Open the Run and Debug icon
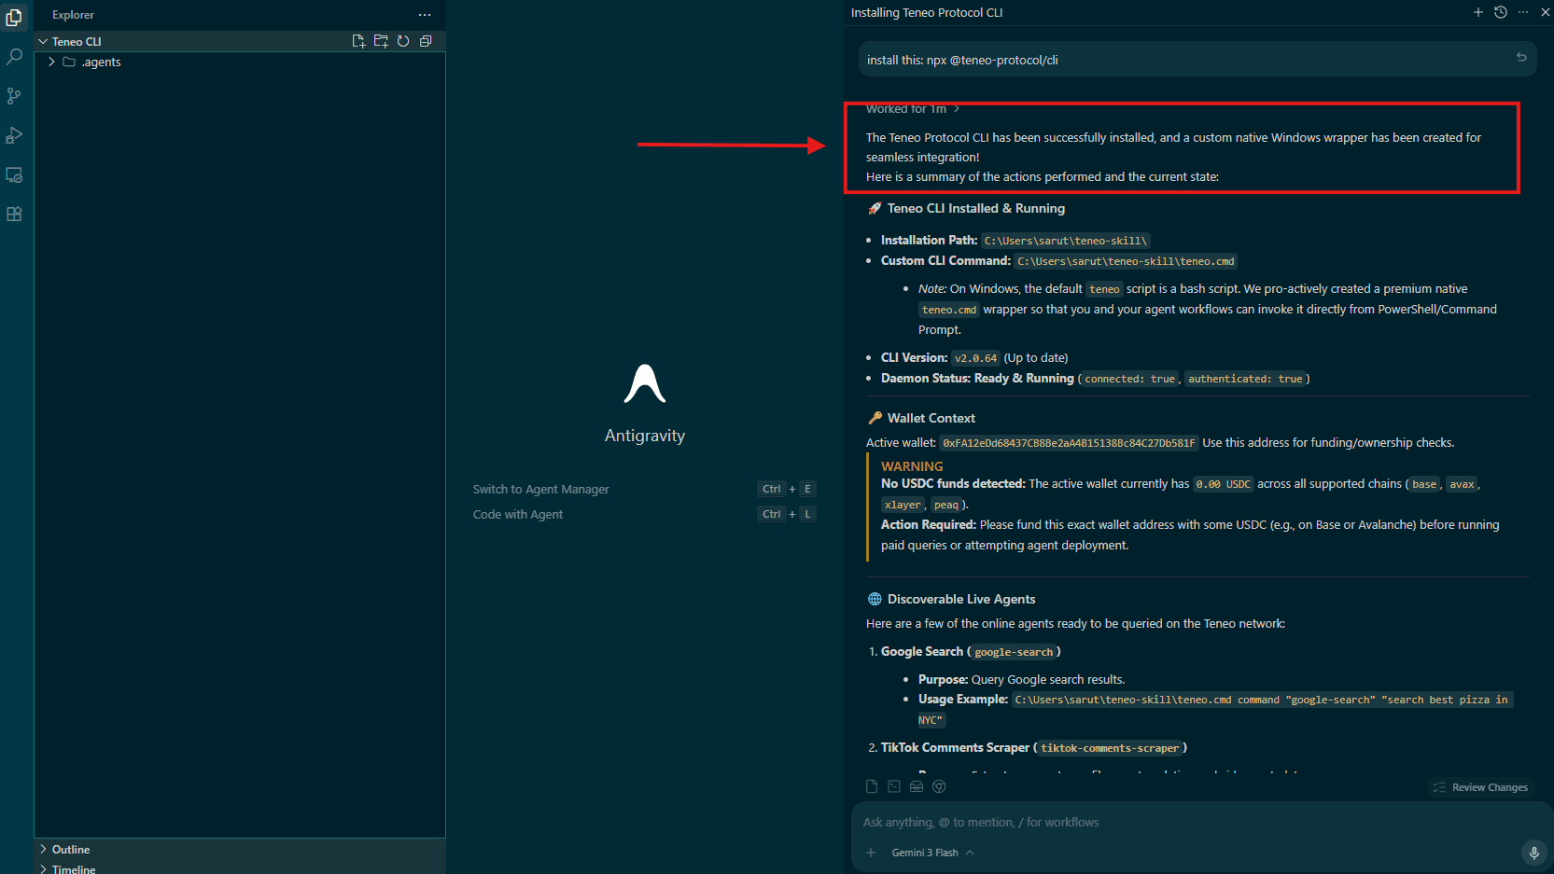 click(14, 135)
